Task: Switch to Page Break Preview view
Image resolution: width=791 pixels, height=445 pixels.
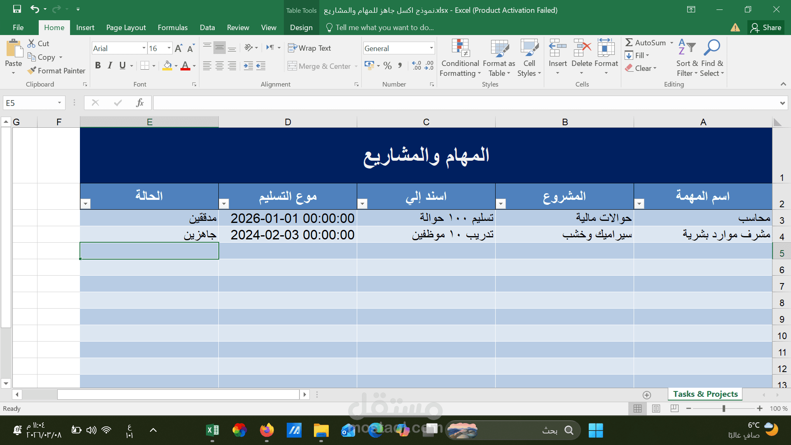Action: coord(674,408)
